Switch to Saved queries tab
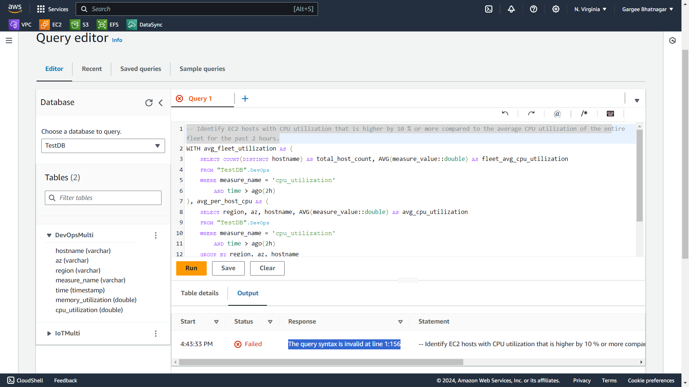The height and width of the screenshot is (387, 689). click(140, 69)
